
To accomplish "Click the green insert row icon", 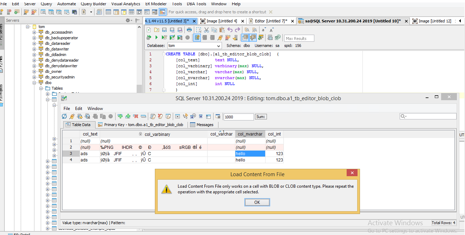I will click(x=120, y=116).
